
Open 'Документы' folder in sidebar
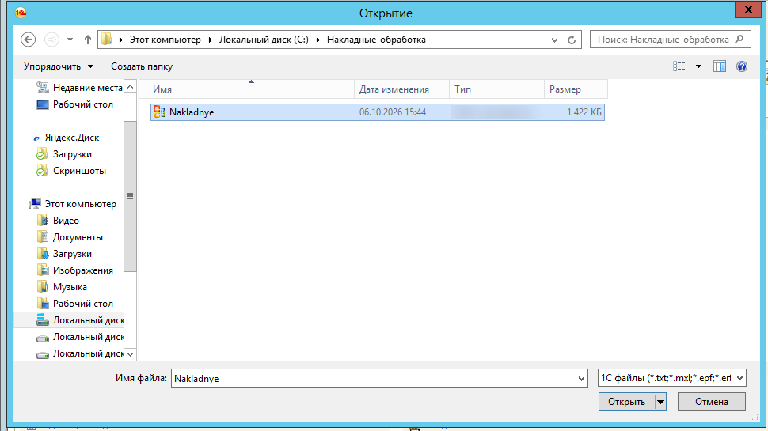point(78,237)
